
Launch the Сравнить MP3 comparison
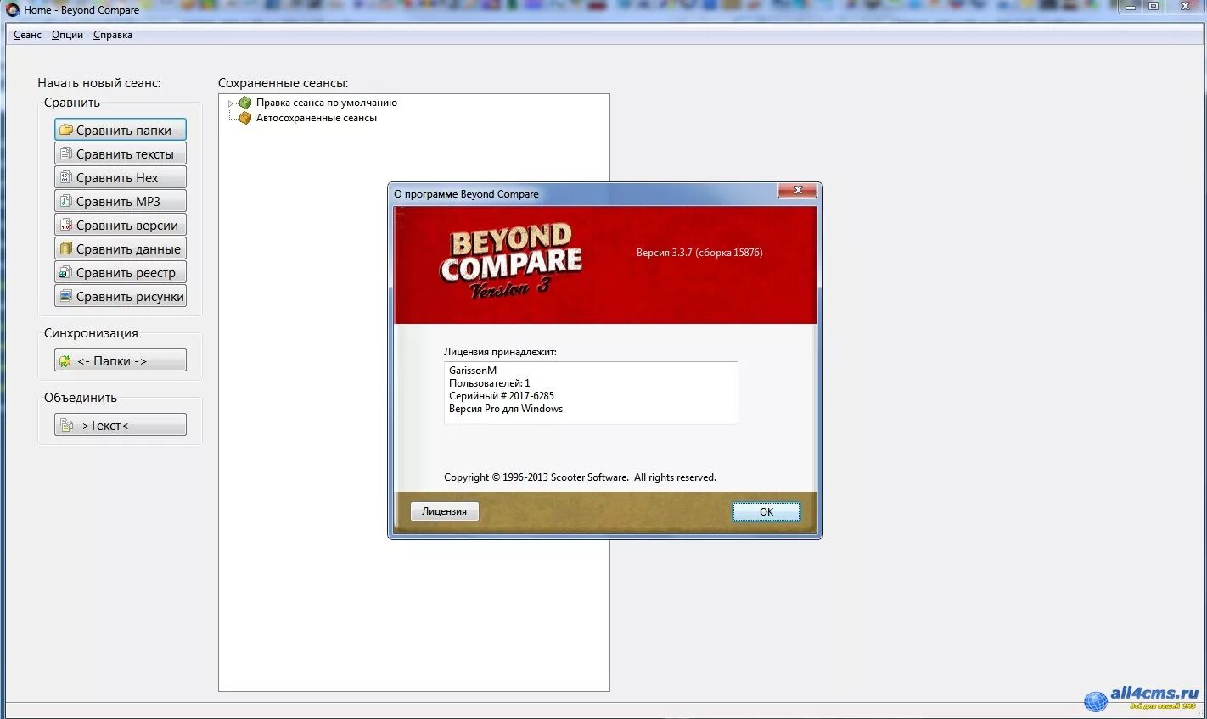pyautogui.click(x=121, y=201)
